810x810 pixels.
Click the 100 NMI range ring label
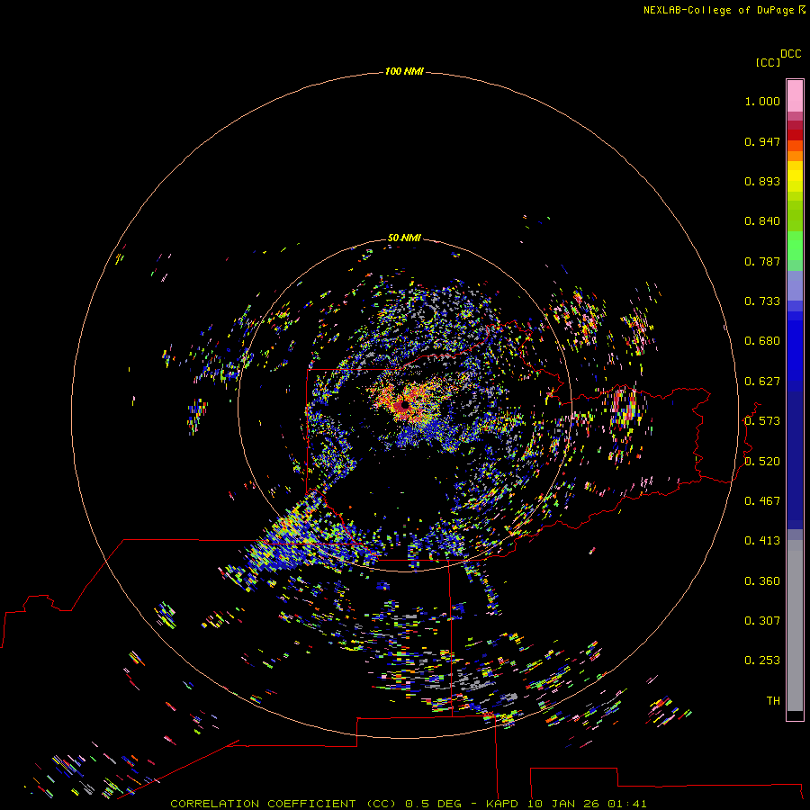(404, 71)
